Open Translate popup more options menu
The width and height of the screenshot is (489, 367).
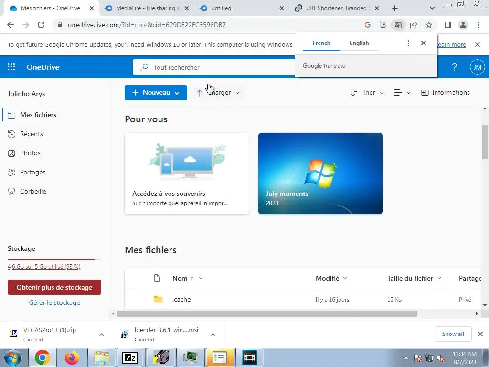click(408, 43)
